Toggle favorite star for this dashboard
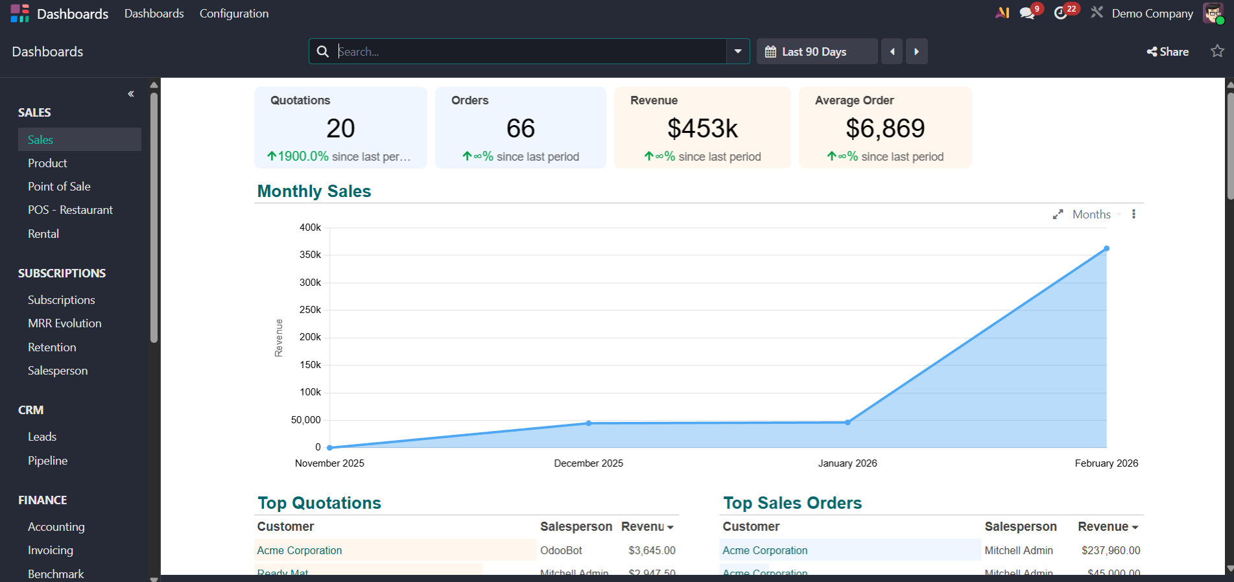The width and height of the screenshot is (1234, 582). tap(1217, 51)
